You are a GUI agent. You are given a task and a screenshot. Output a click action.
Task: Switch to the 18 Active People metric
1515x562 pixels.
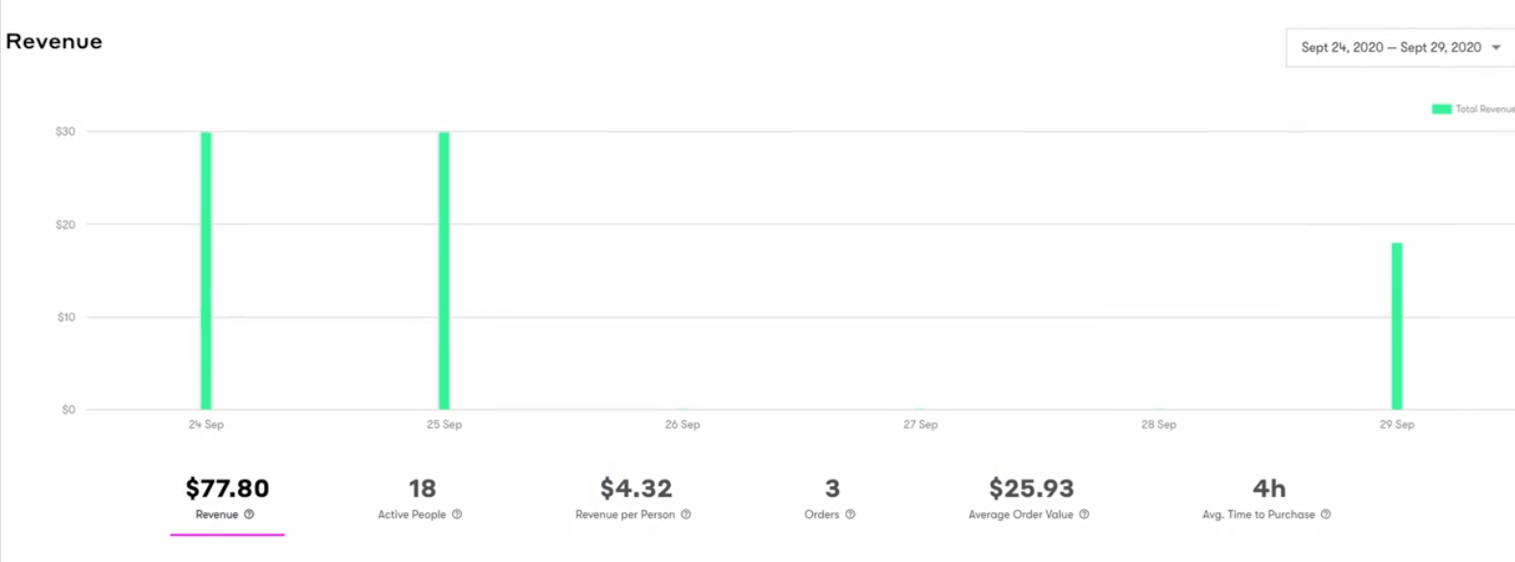(x=421, y=501)
